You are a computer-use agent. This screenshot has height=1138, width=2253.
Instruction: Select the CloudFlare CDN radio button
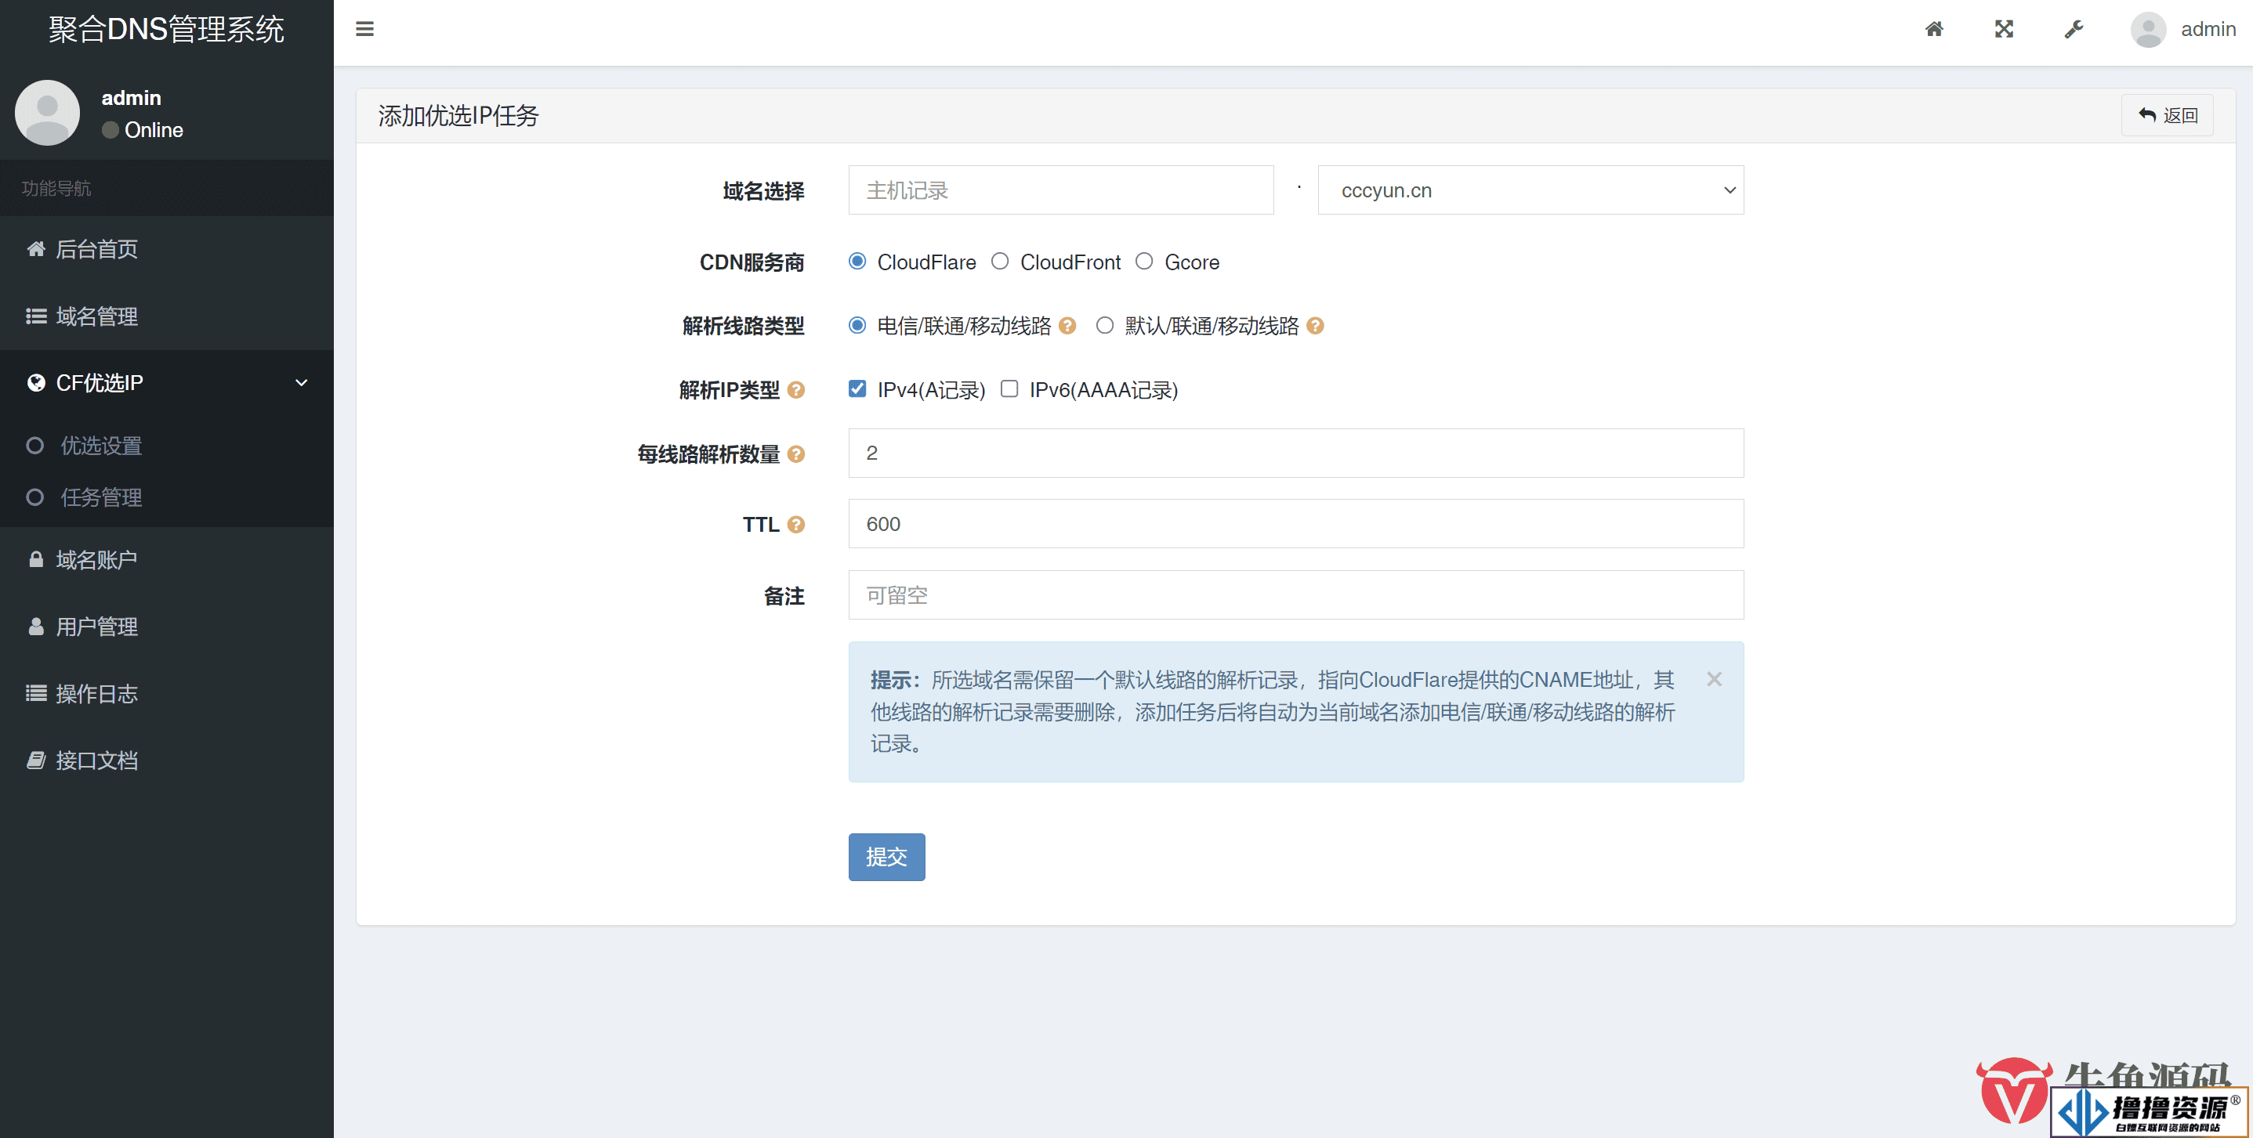point(857,262)
